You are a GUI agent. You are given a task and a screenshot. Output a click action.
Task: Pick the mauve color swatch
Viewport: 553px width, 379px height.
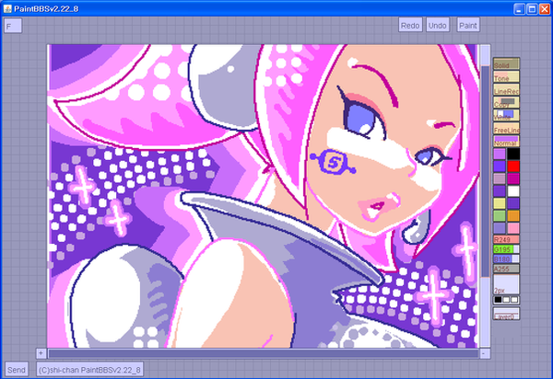click(x=500, y=178)
